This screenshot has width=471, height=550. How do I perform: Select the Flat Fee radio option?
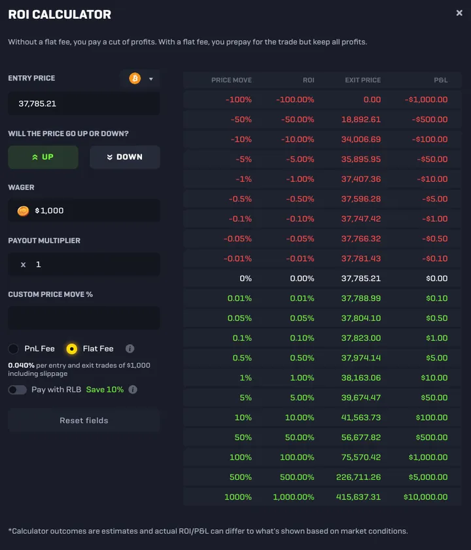72,349
